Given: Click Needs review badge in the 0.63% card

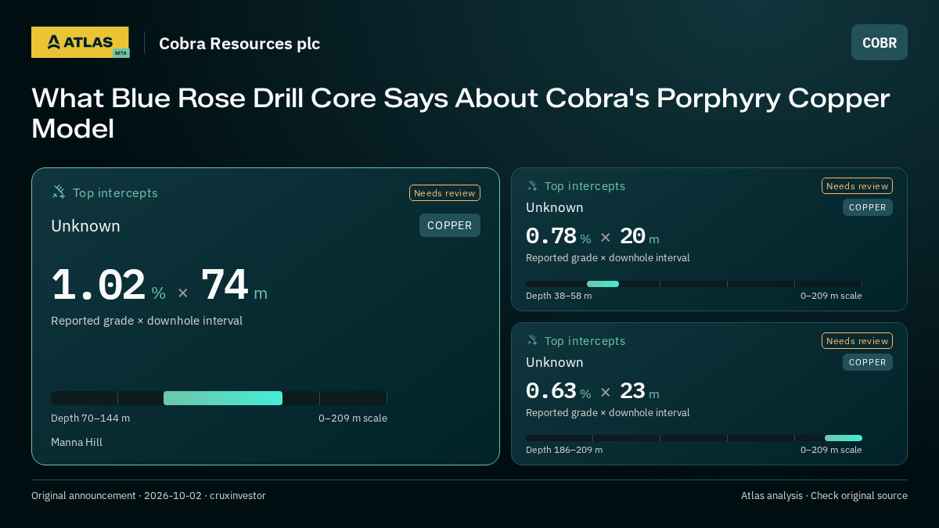Looking at the screenshot, I should pyautogui.click(x=857, y=341).
